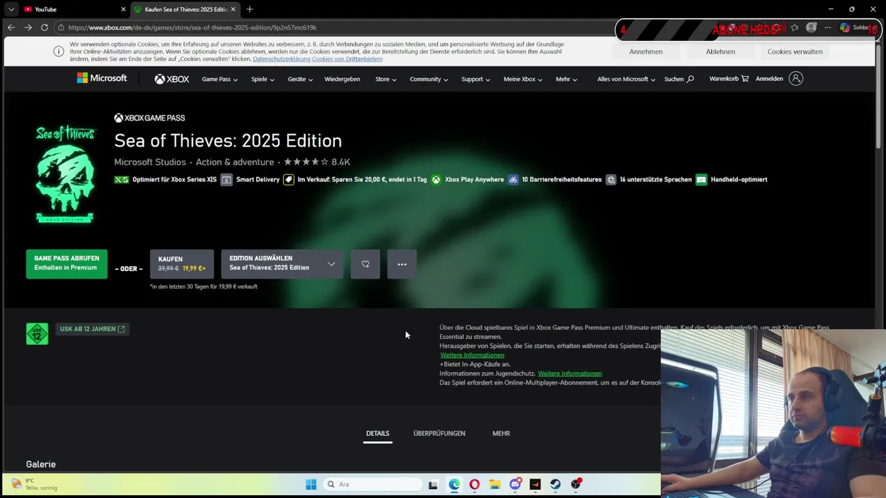Click the Microsoft logo

pos(102,78)
